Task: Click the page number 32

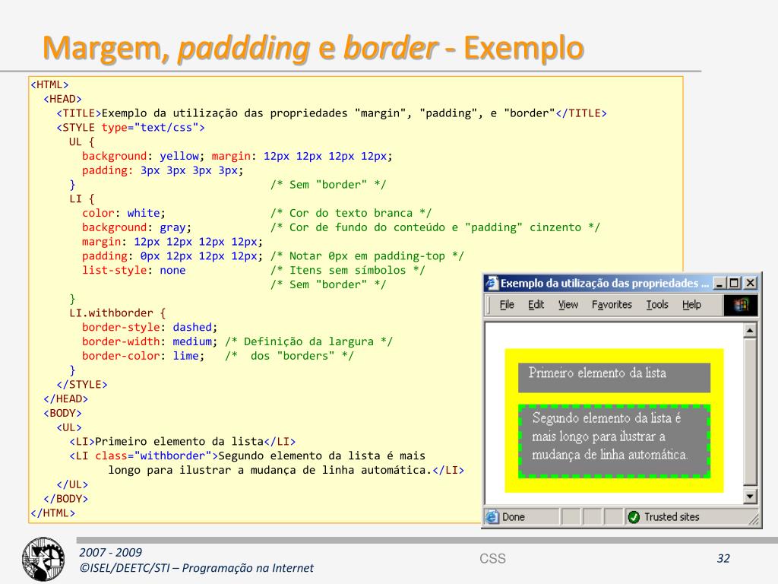Action: (x=723, y=558)
